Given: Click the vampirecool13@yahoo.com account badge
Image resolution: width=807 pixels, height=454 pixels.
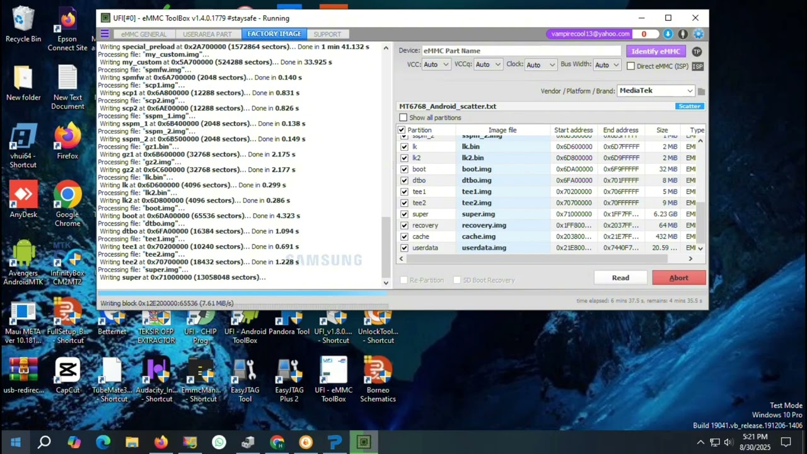Looking at the screenshot, I should (589, 34).
